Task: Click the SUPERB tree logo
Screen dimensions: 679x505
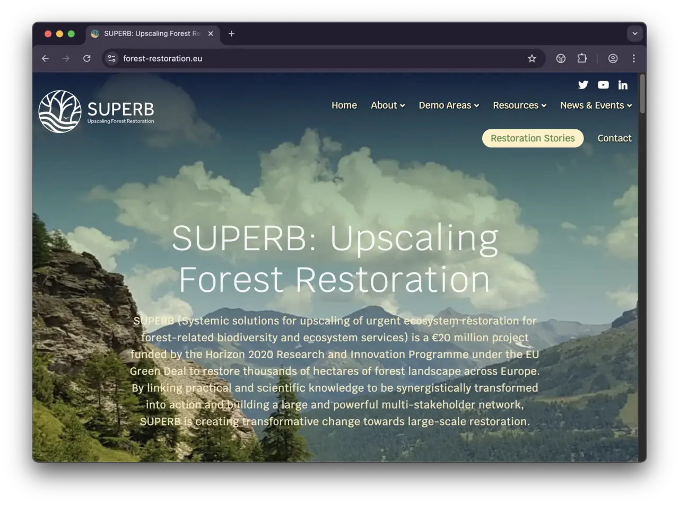Action: (x=60, y=111)
